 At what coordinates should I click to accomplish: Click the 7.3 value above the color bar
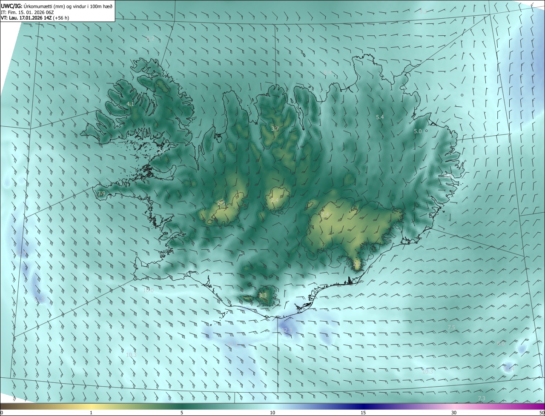click(482, 398)
